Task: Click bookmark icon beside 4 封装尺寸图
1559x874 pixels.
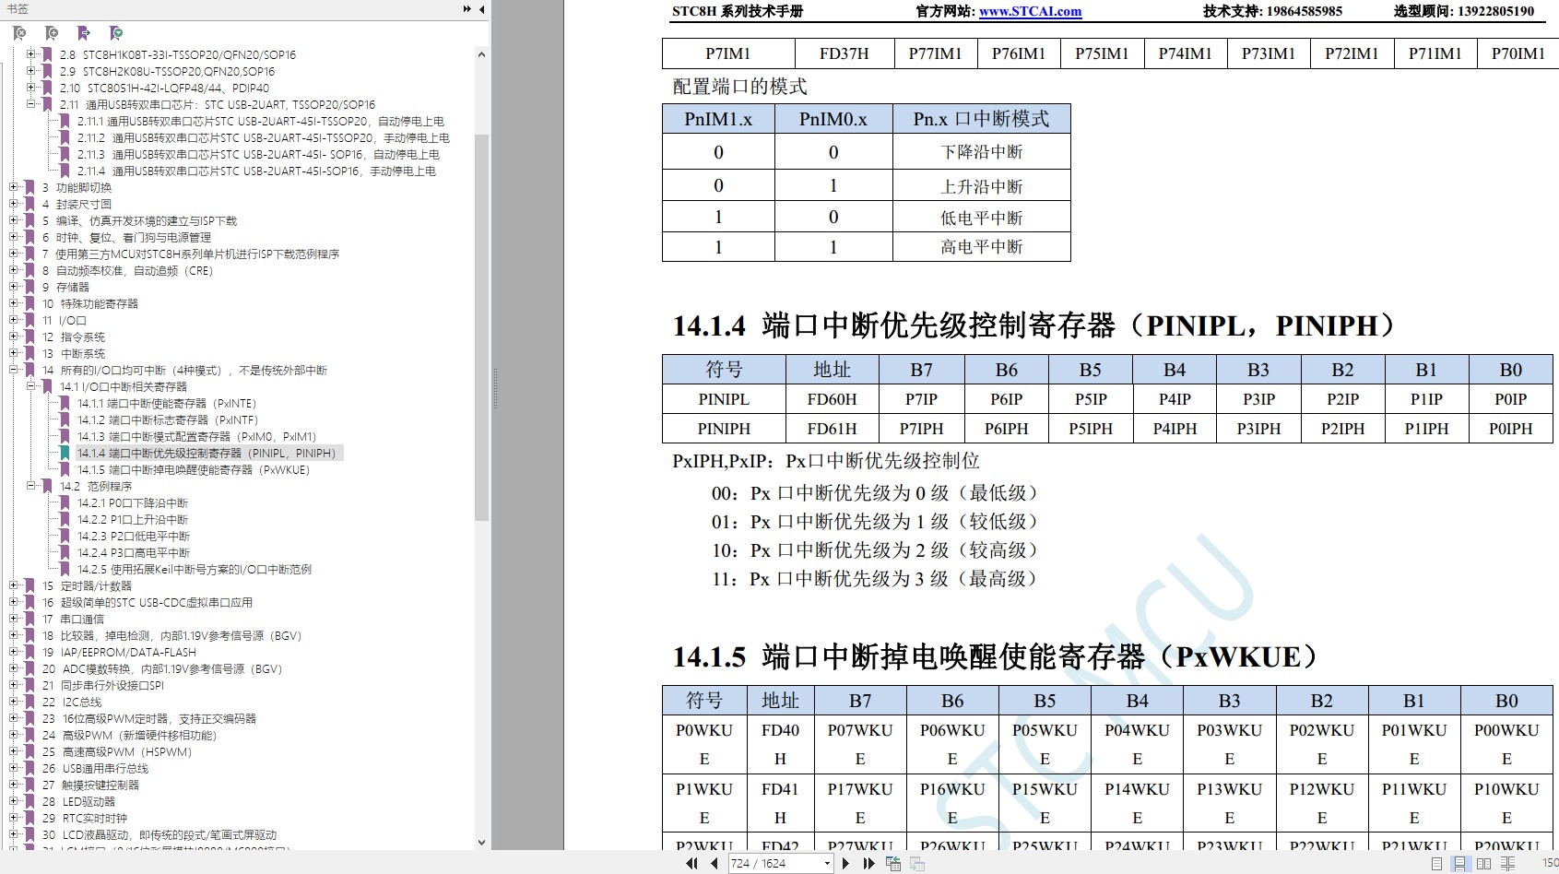Action: click(x=30, y=205)
